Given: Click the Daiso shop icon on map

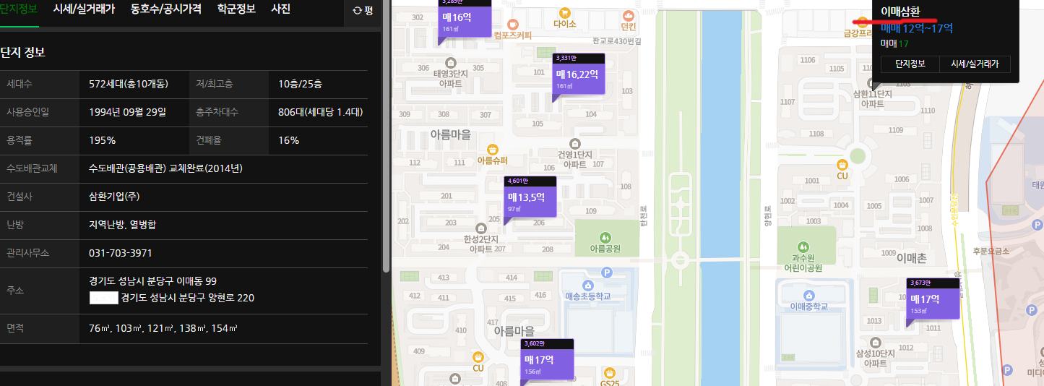Looking at the screenshot, I should 564,12.
